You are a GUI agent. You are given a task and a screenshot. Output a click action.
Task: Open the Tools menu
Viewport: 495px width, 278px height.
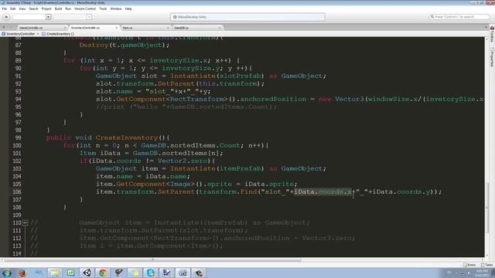pos(103,8)
